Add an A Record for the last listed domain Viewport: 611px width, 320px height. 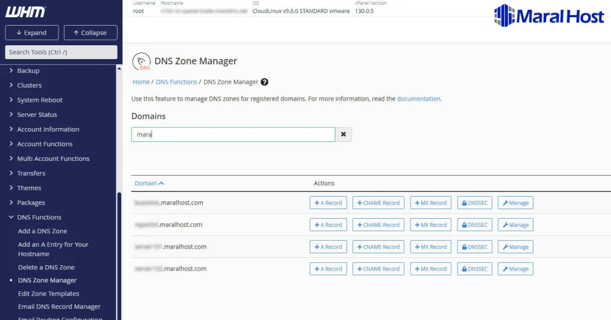point(328,269)
